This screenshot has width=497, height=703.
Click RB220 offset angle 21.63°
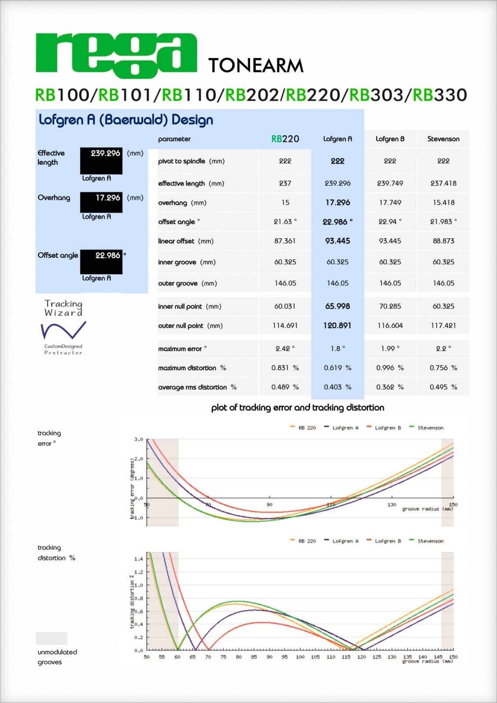(285, 222)
